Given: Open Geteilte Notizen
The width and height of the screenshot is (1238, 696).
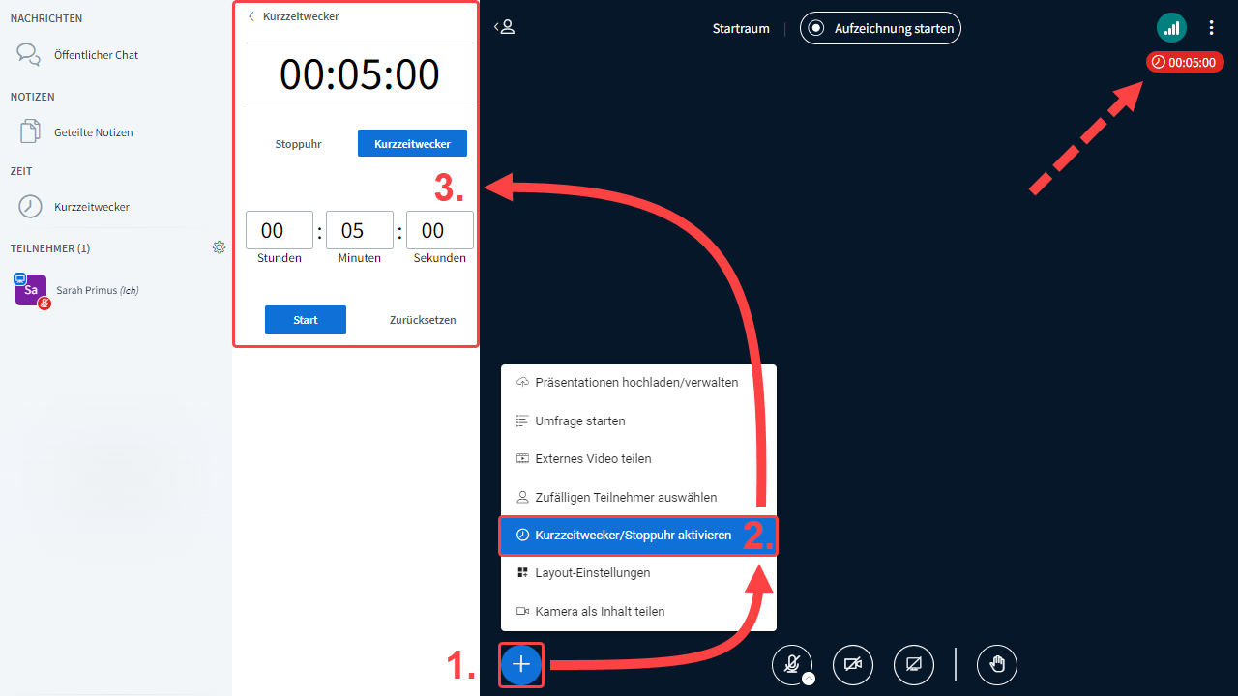Looking at the screenshot, I should (x=93, y=132).
